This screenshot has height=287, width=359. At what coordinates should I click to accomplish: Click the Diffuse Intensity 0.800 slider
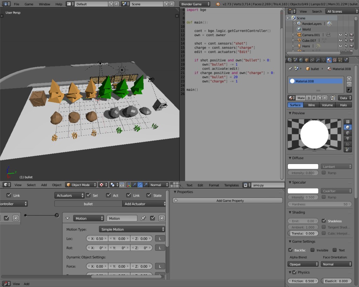point(303,172)
